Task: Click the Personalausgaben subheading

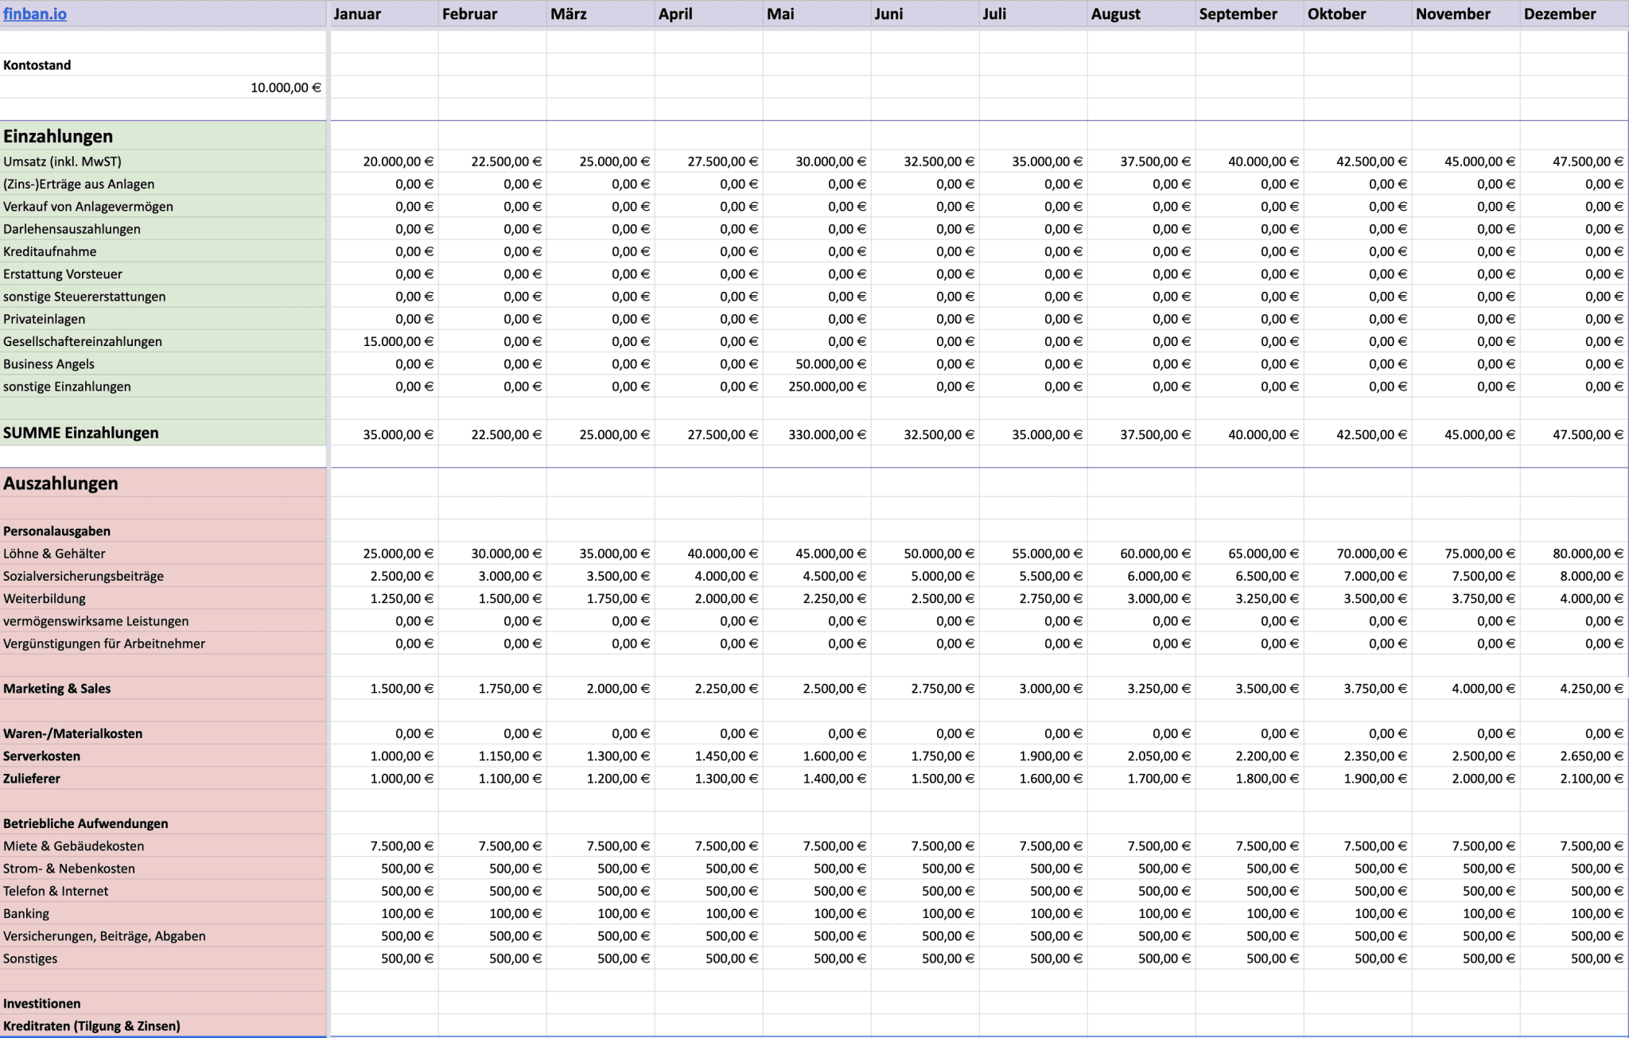Action: pos(56,531)
